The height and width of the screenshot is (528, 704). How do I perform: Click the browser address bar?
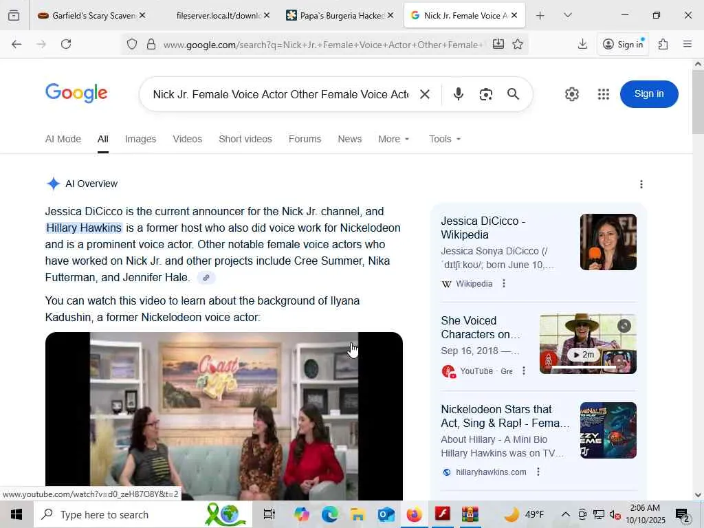323,44
